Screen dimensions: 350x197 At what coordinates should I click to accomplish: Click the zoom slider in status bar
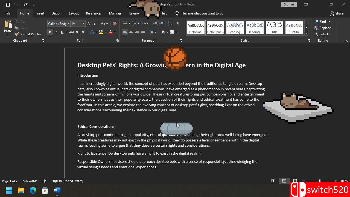click(320, 181)
